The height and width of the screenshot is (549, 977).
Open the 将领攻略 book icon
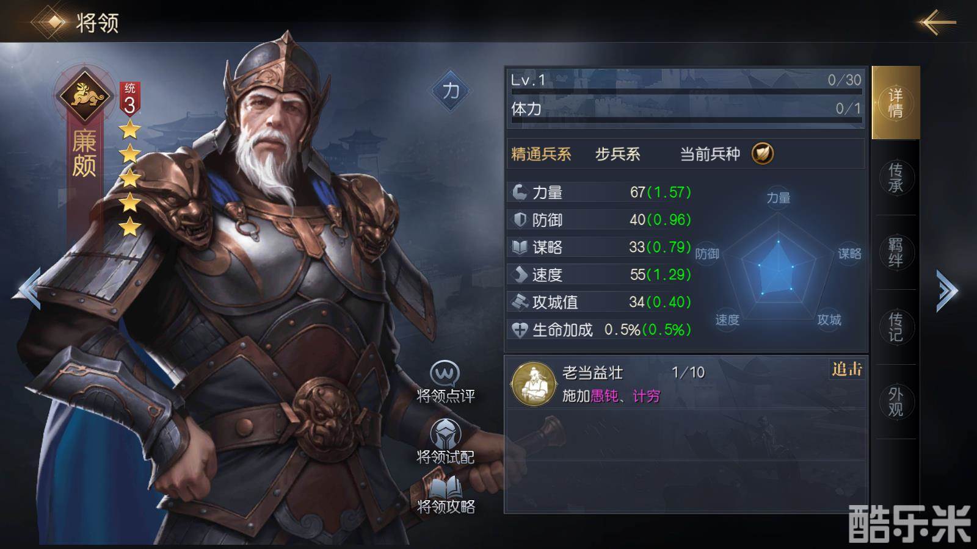click(445, 486)
